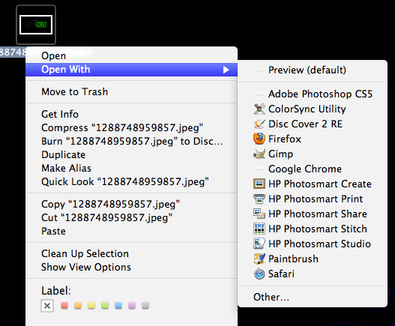Open with Safari label
This screenshot has height=326, width=395.
pos(281,274)
